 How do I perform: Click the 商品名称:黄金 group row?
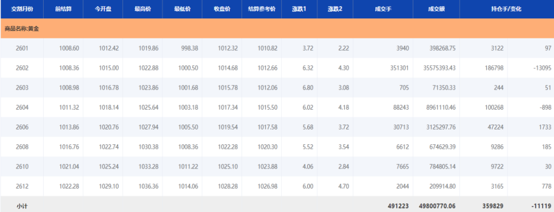pyautogui.click(x=23, y=29)
